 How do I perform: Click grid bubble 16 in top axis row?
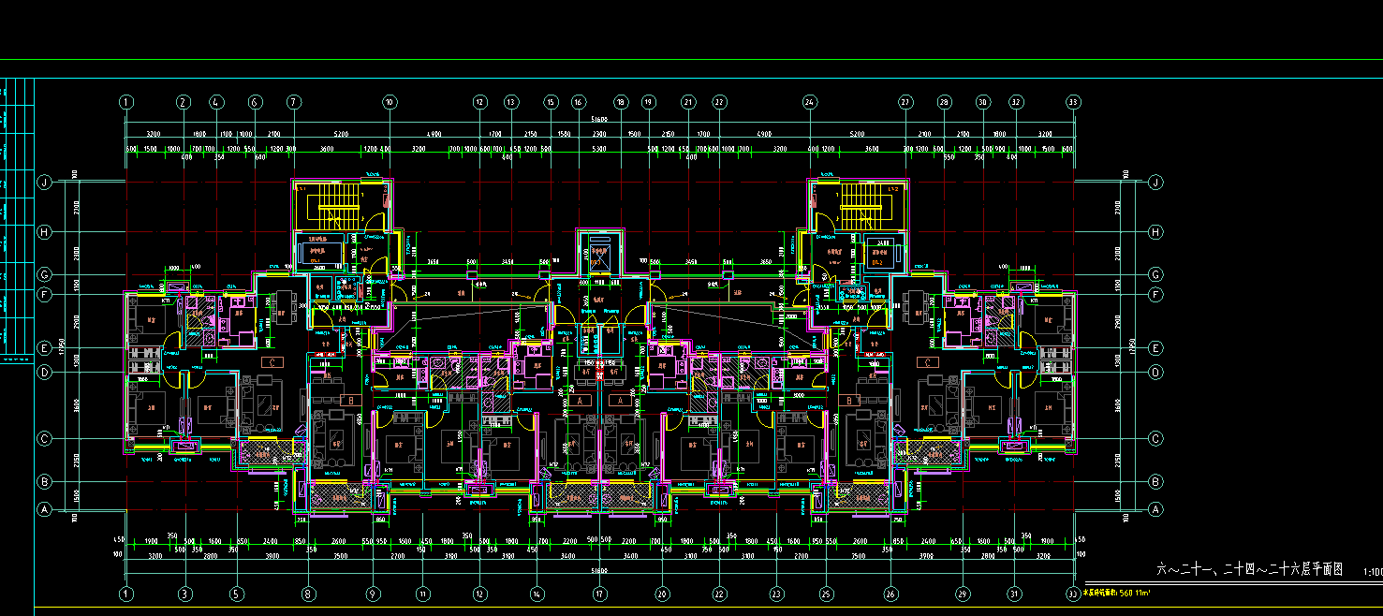pos(579,102)
